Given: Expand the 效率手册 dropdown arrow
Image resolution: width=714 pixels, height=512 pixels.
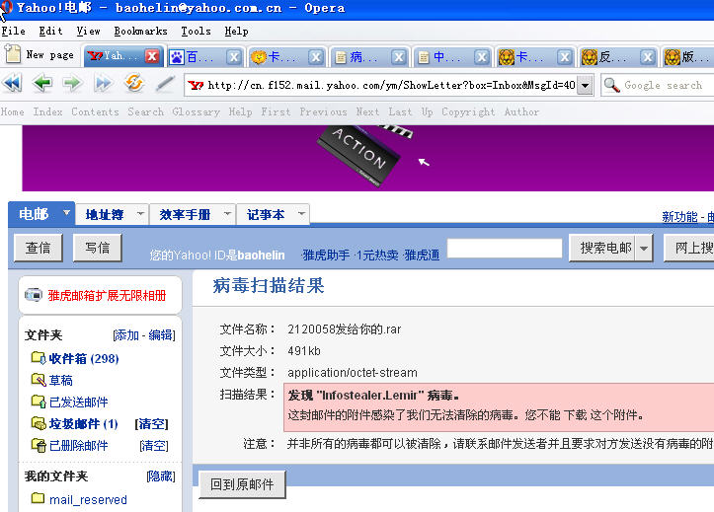Looking at the screenshot, I should (227, 213).
